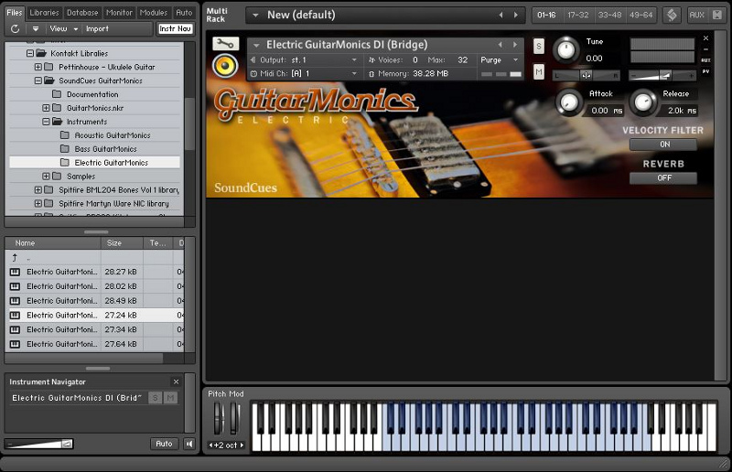Click the Release knob
The width and height of the screenshot is (732, 472).
(x=643, y=102)
